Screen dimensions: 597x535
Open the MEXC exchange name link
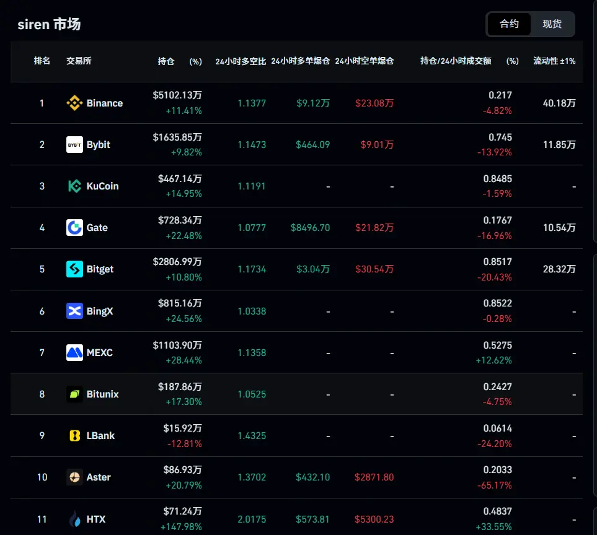click(99, 352)
